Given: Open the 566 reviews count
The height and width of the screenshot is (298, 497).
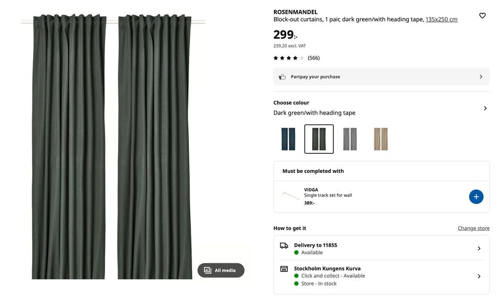Looking at the screenshot, I should tap(314, 58).
